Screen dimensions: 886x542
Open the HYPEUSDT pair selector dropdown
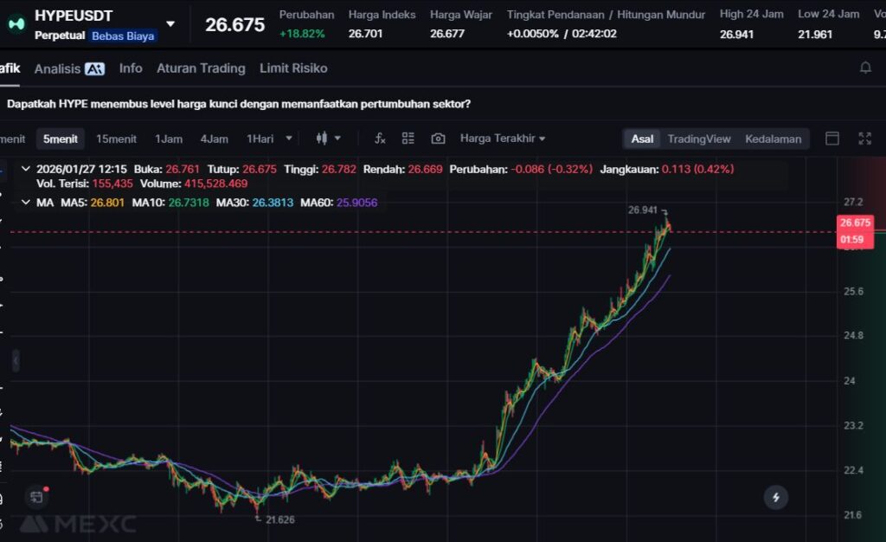(170, 24)
